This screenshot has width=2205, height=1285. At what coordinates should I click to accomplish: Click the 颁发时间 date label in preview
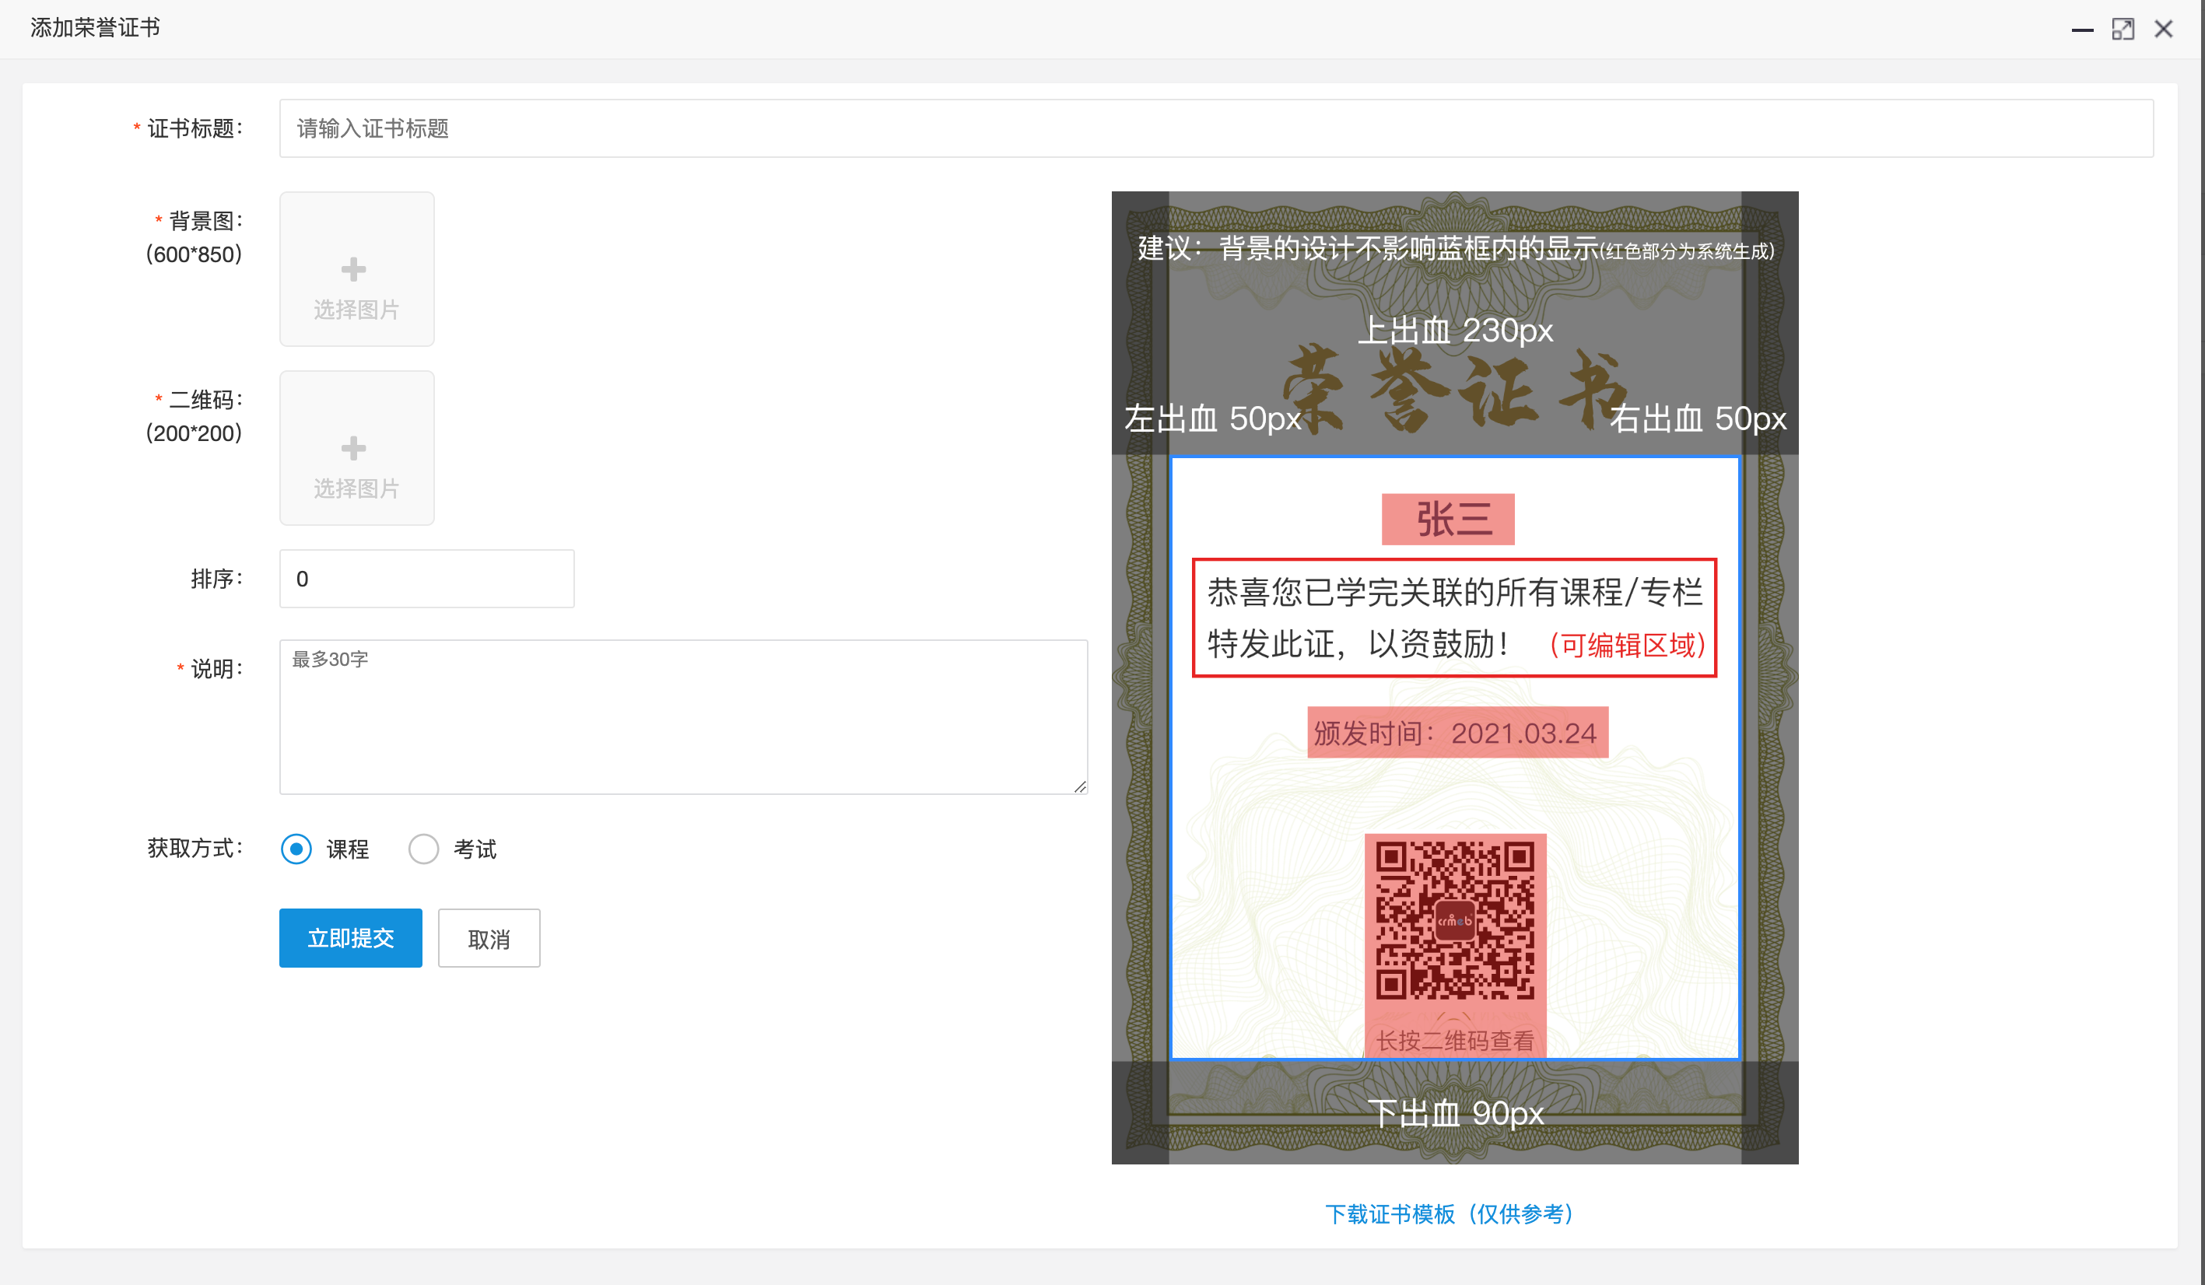click(x=1458, y=732)
